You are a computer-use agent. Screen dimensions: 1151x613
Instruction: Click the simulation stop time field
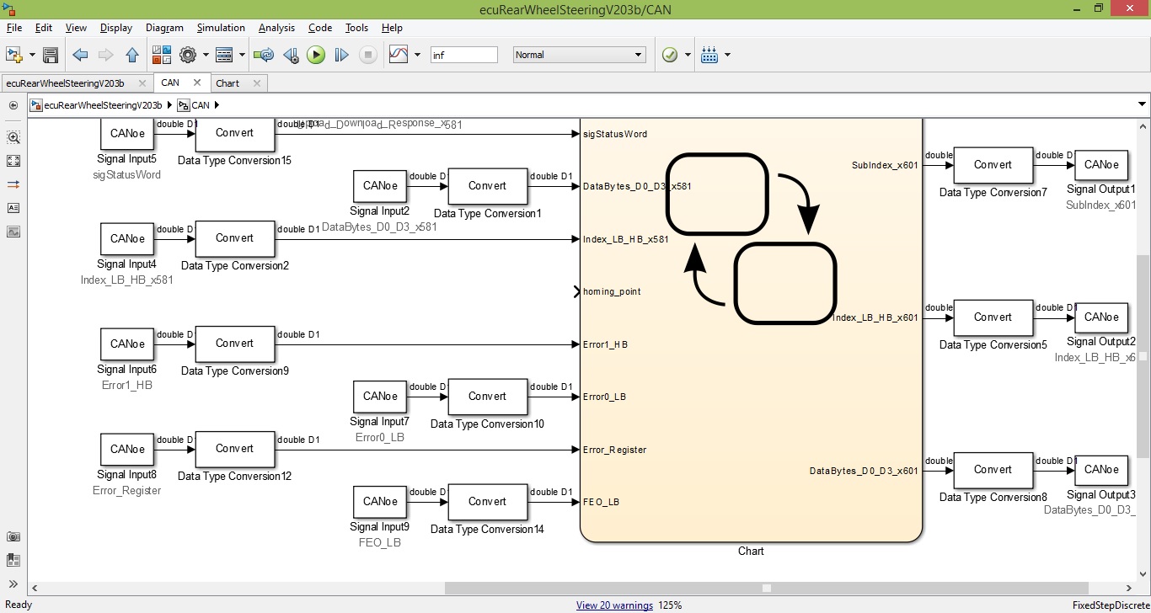(x=463, y=55)
